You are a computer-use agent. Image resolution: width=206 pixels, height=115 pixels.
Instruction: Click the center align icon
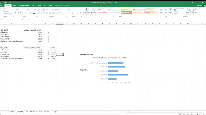[x=42, y=13]
